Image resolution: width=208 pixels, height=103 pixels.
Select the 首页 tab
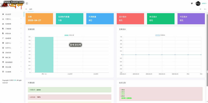31,9
